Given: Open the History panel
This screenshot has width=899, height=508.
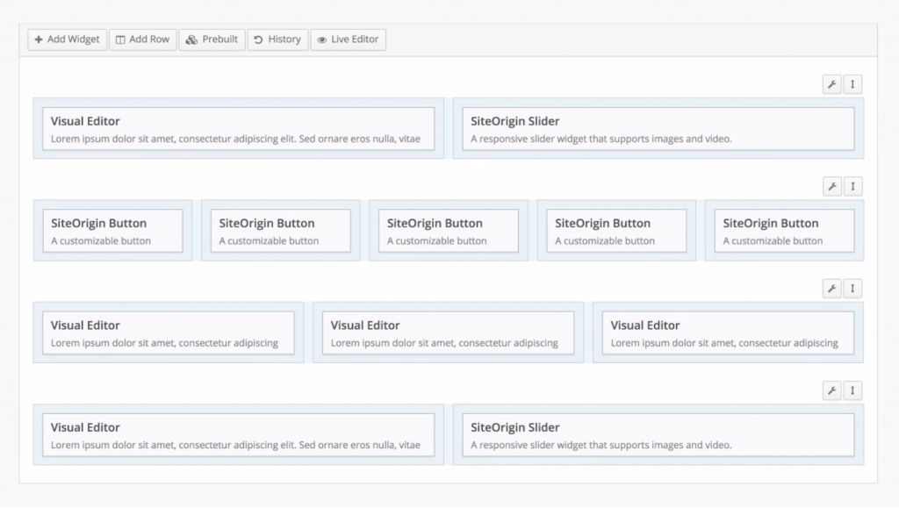Looking at the screenshot, I should pyautogui.click(x=277, y=39).
